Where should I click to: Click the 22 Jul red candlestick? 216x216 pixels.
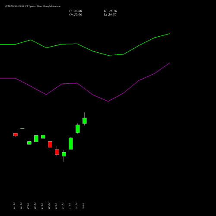click(x=50, y=144)
